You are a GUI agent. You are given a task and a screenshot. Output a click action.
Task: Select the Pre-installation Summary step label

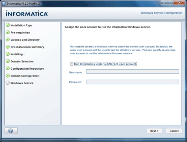pyautogui.click(x=27, y=47)
